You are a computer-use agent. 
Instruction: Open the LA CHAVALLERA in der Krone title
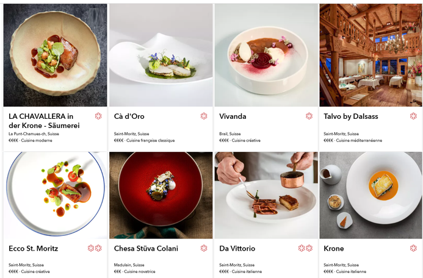click(x=44, y=121)
